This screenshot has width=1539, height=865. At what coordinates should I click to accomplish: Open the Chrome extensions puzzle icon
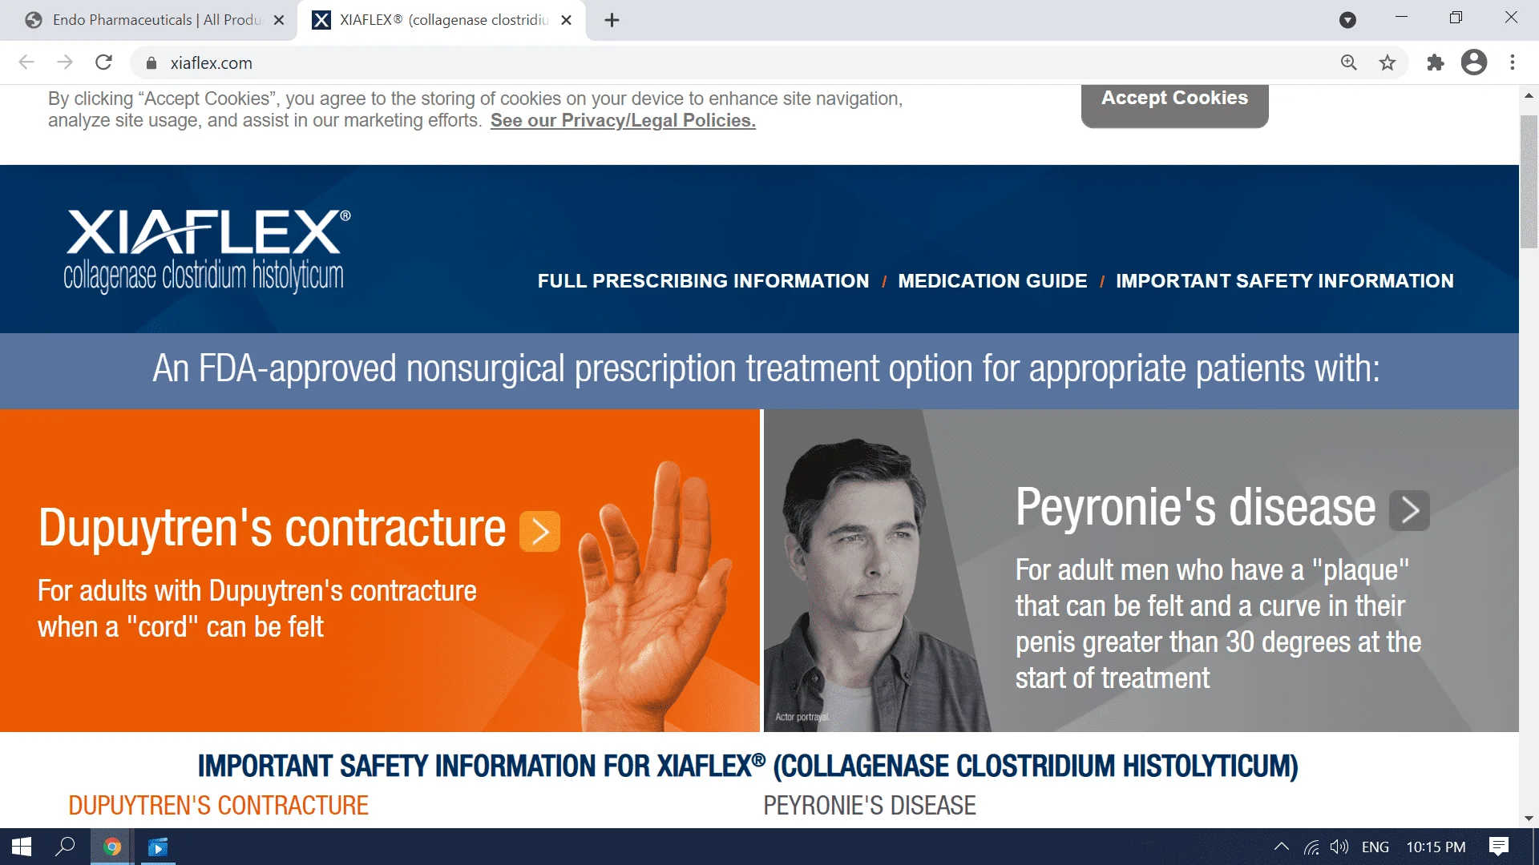click(x=1435, y=62)
